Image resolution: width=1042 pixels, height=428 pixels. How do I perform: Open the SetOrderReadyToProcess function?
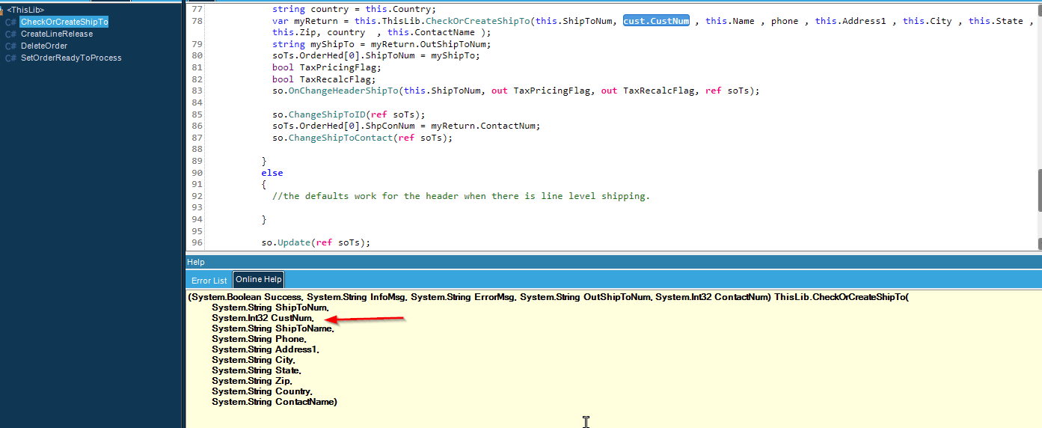pyautogui.click(x=71, y=58)
